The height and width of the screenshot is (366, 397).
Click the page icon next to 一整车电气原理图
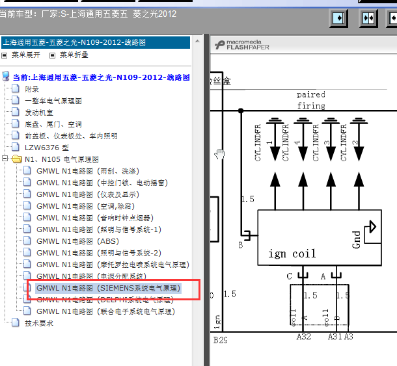(16, 100)
